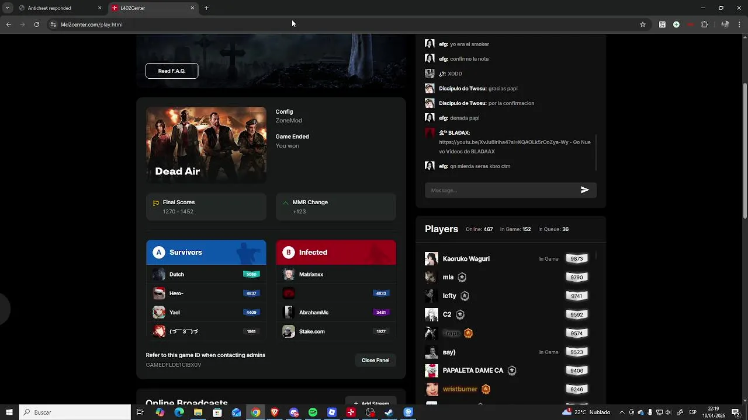Open Steam from the taskbar
Screen dimensions: 748x420
click(389, 412)
